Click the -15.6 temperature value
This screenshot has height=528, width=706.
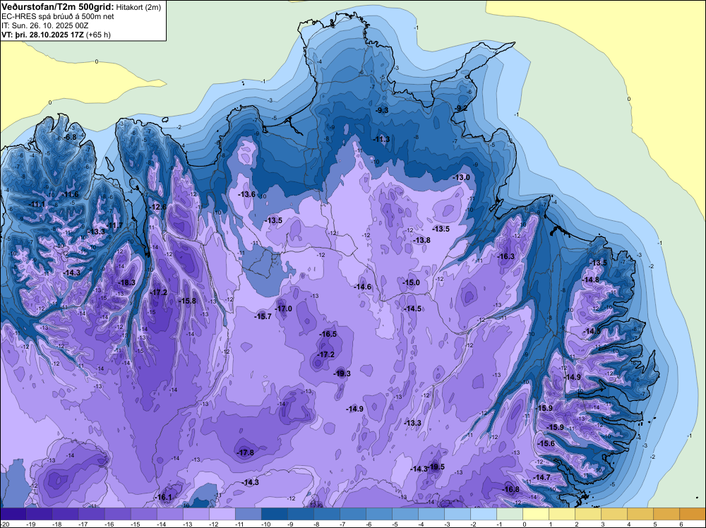click(546, 444)
